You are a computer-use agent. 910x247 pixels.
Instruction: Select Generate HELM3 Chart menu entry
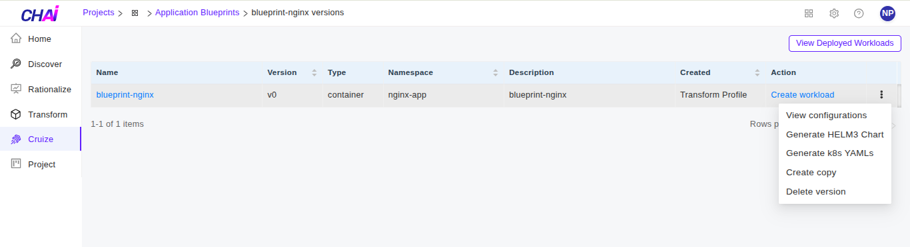835,134
